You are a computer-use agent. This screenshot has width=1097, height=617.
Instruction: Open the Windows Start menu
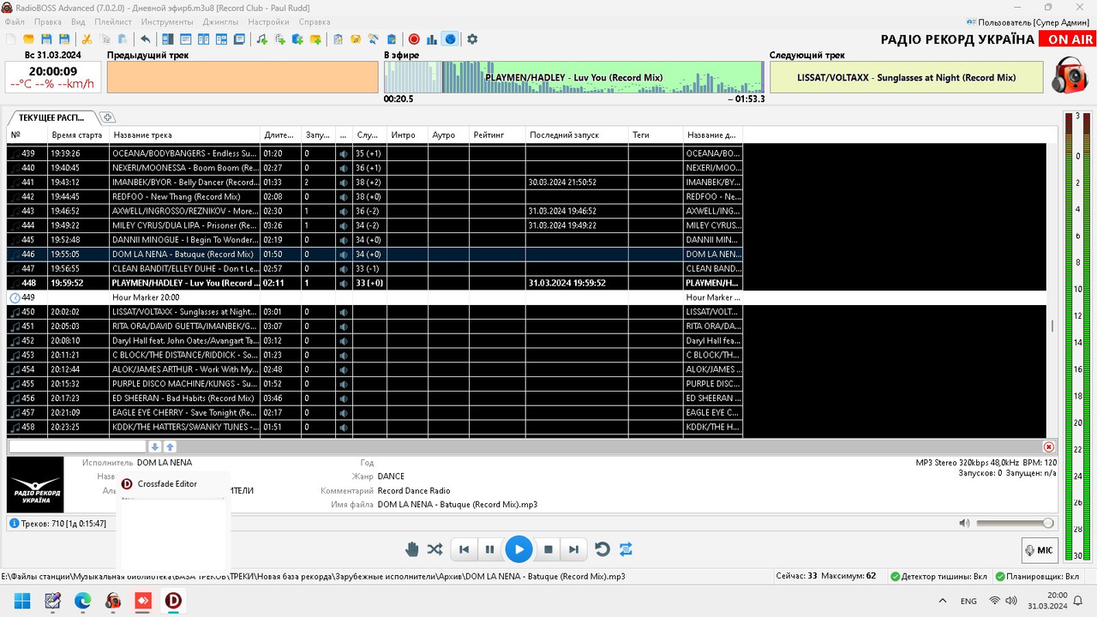pyautogui.click(x=21, y=600)
